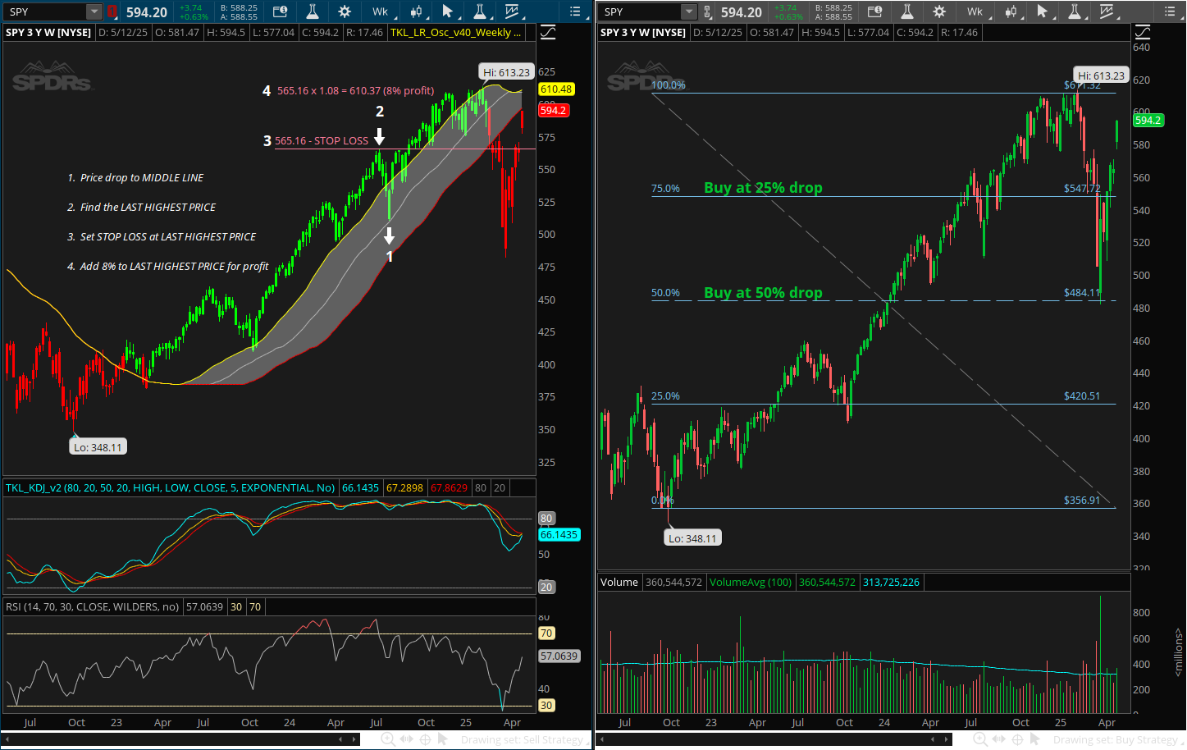Viewport: 1187px width, 750px height.
Task: Click 'Buy at 25% drop' text on right chart
Action: 763,188
